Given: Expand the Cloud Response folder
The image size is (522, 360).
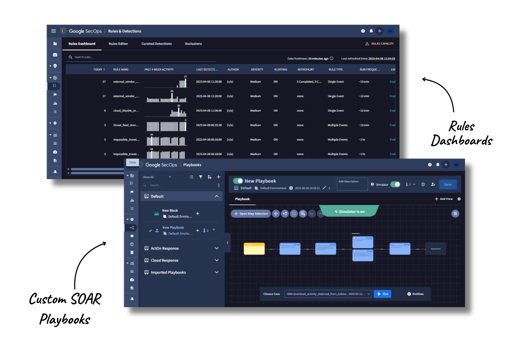Looking at the screenshot, I should pos(181,260).
